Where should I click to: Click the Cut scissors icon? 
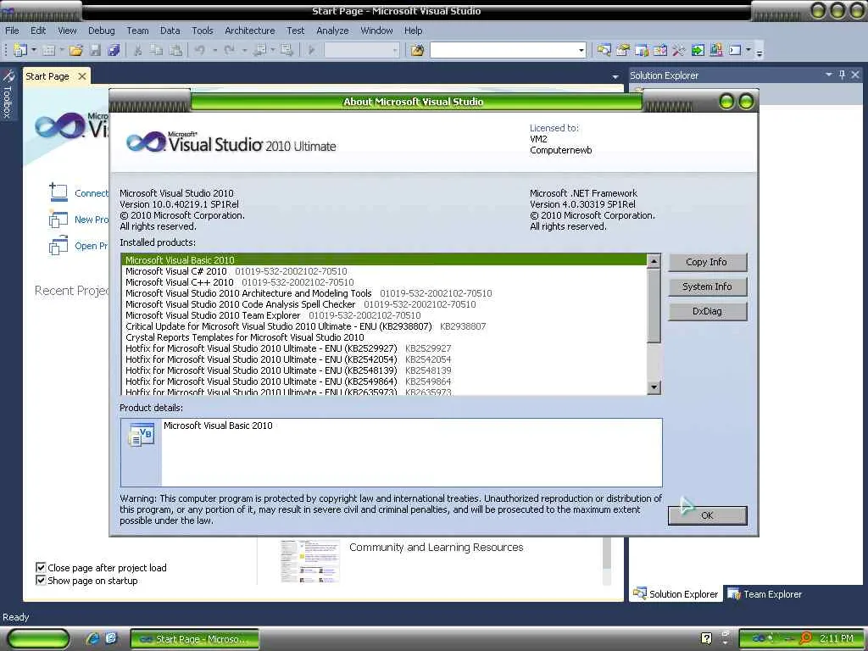click(x=138, y=50)
